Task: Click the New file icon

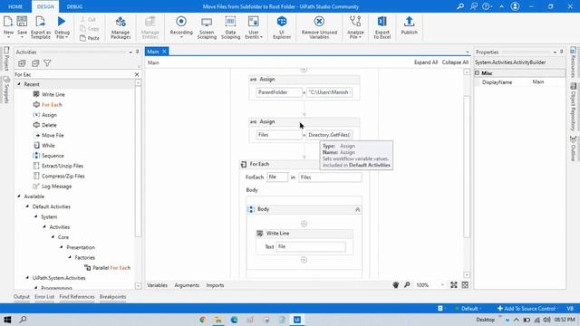Action: [x=8, y=22]
